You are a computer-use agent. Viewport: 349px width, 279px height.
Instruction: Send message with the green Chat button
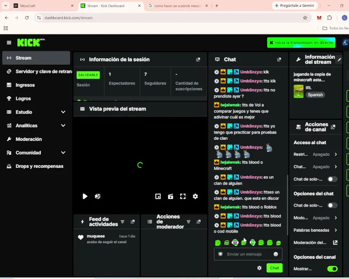pos(275,268)
